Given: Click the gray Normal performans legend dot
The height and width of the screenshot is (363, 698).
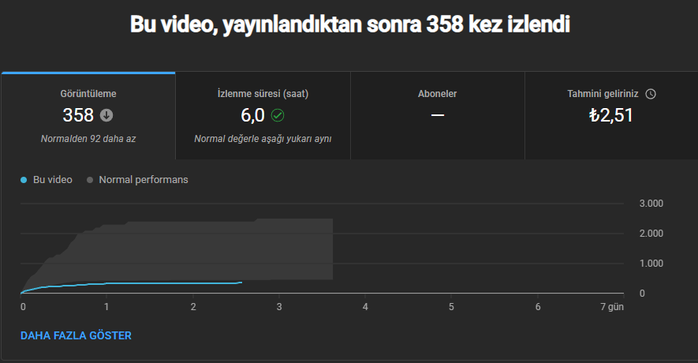Looking at the screenshot, I should coord(90,180).
